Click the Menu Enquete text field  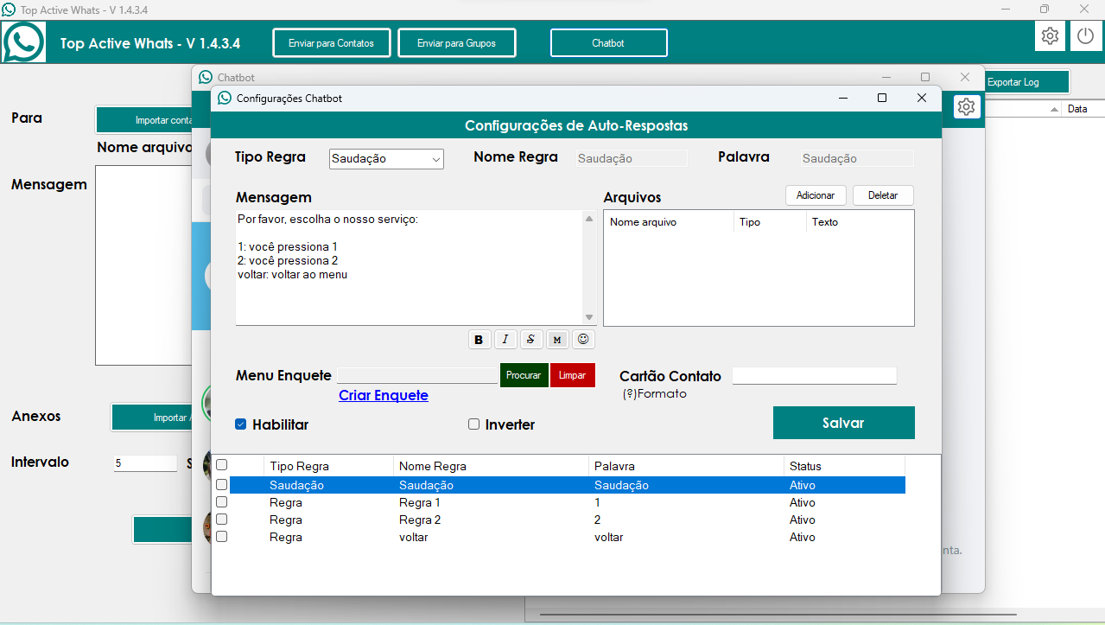tap(417, 375)
